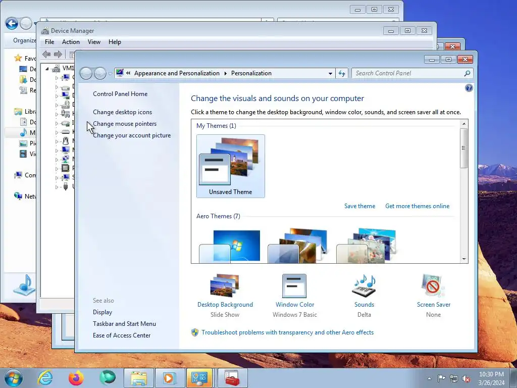Open Taskbar and Start Menu link
The height and width of the screenshot is (388, 517).
click(x=124, y=324)
